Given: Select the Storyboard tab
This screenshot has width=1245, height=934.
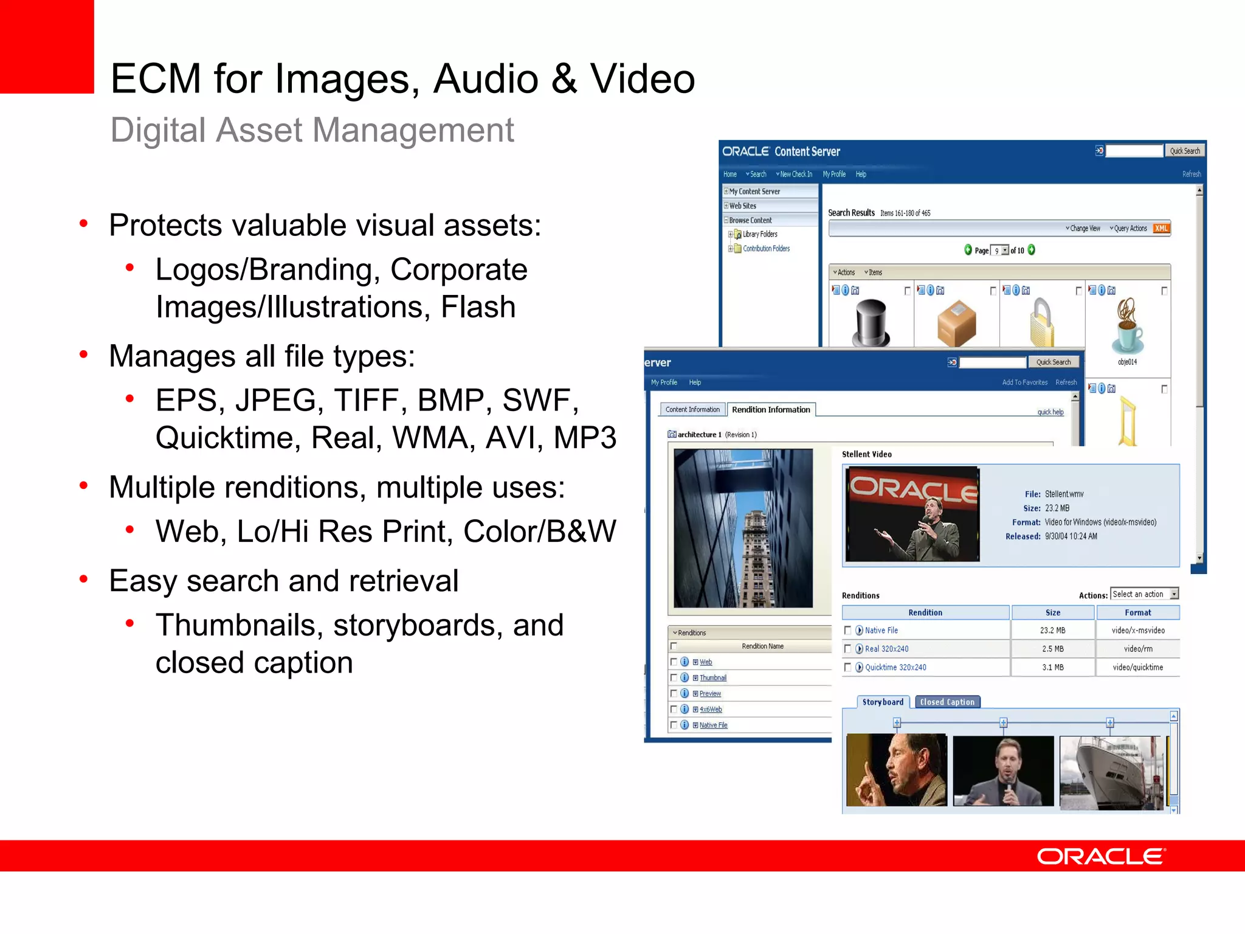Looking at the screenshot, I should 883,702.
